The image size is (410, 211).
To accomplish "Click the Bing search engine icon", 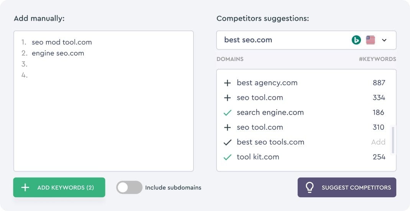I will coord(356,40).
